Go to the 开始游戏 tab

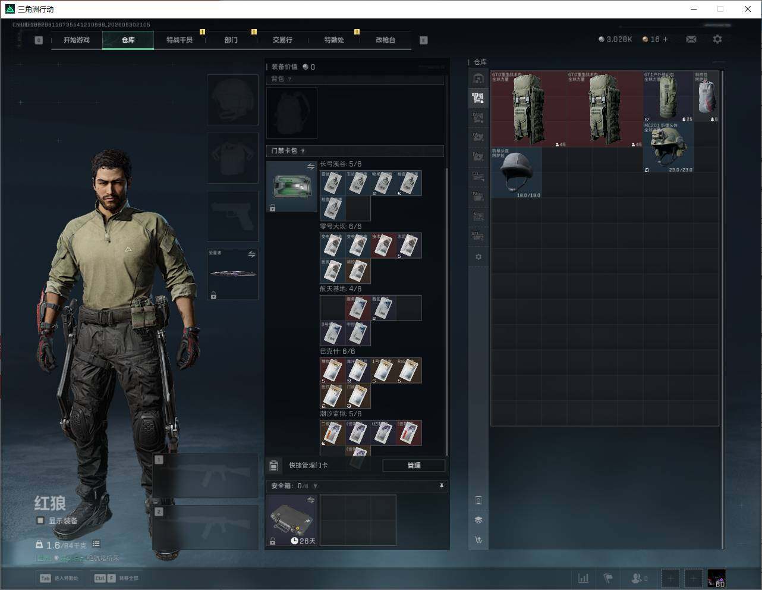(x=77, y=40)
